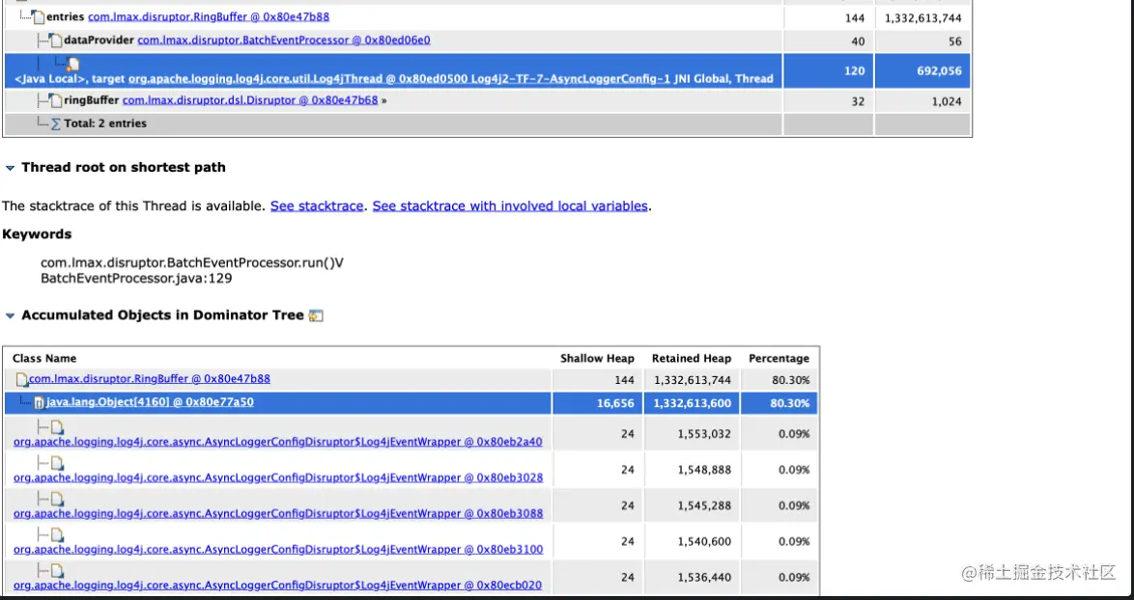The image size is (1134, 600).
Task: Click the Retained Heap column header
Action: [x=692, y=358]
